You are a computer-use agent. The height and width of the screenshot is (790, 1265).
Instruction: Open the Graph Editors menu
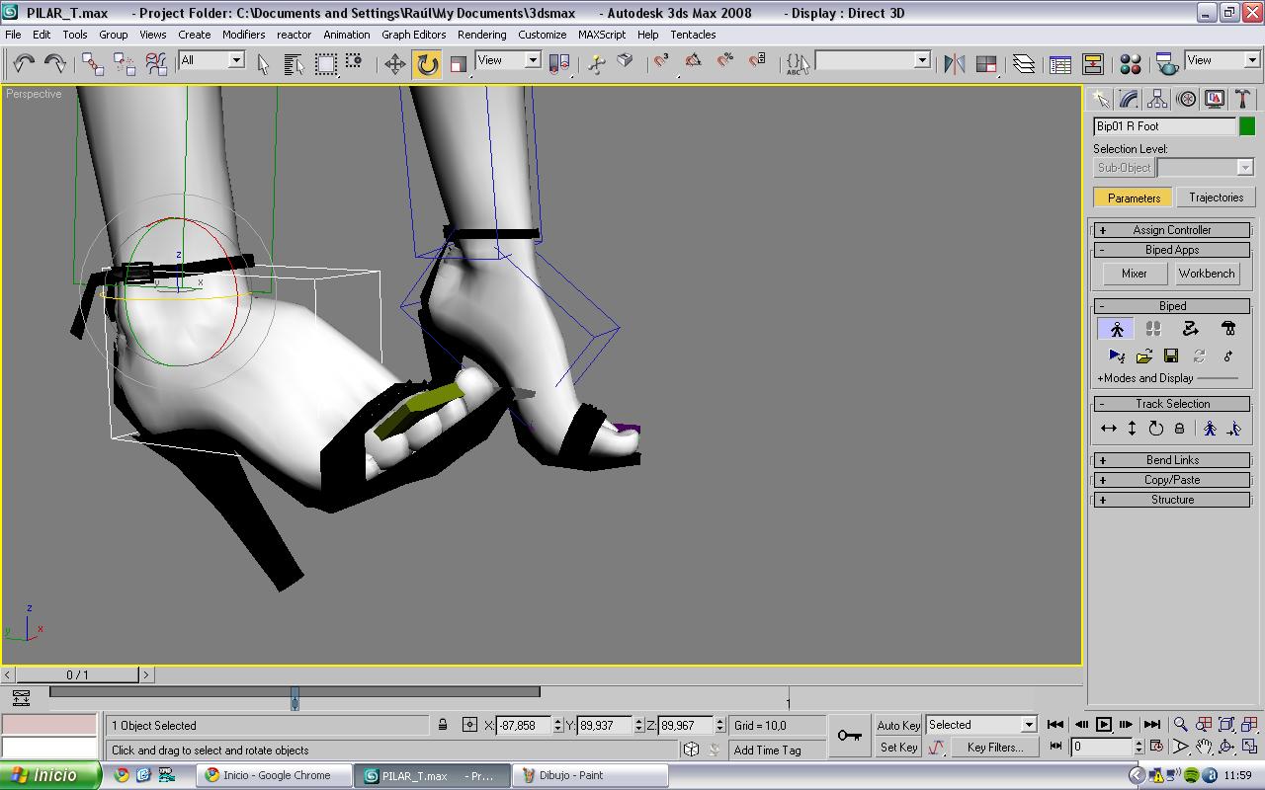point(414,35)
